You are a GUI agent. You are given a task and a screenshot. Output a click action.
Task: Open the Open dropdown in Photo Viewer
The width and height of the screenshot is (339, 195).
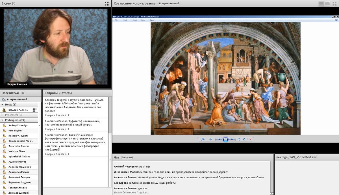pos(153,20)
